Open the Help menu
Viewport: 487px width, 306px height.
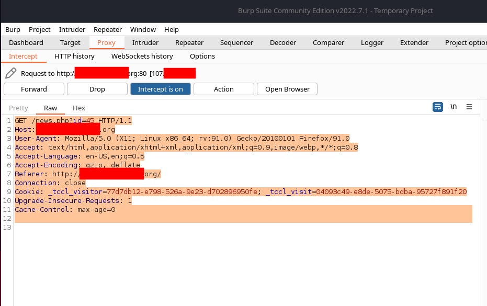[x=172, y=29]
